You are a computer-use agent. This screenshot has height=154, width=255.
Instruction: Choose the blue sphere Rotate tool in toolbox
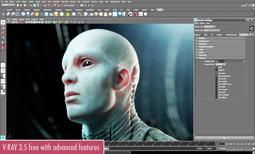click(3, 43)
